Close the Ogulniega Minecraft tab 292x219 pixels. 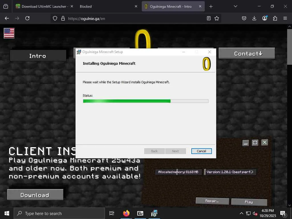pos(200,6)
